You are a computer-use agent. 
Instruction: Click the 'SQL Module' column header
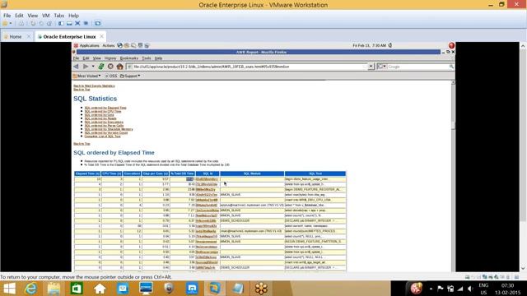tap(252, 173)
